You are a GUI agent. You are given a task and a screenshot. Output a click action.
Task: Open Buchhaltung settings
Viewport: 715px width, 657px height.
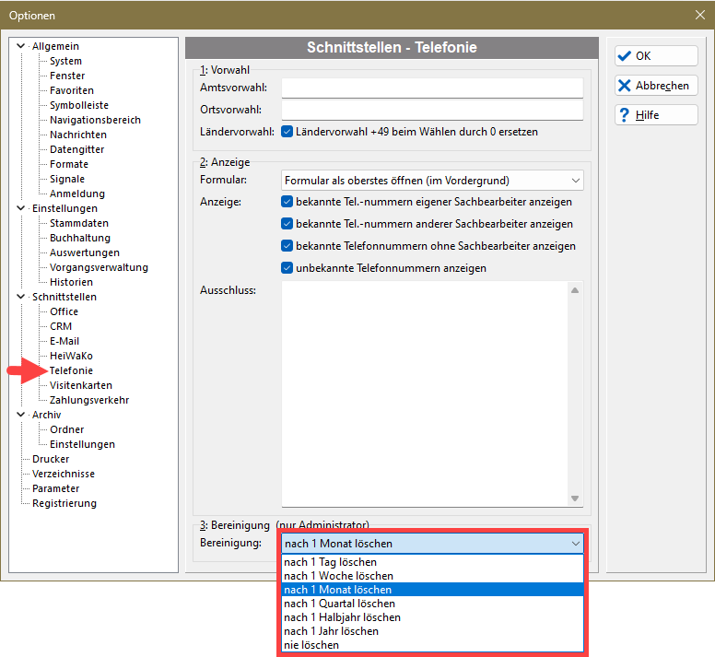tap(80, 238)
